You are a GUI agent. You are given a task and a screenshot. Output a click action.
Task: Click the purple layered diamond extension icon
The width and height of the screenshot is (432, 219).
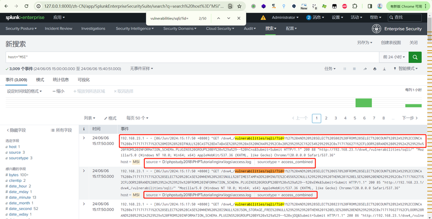pyautogui.click(x=264, y=6)
